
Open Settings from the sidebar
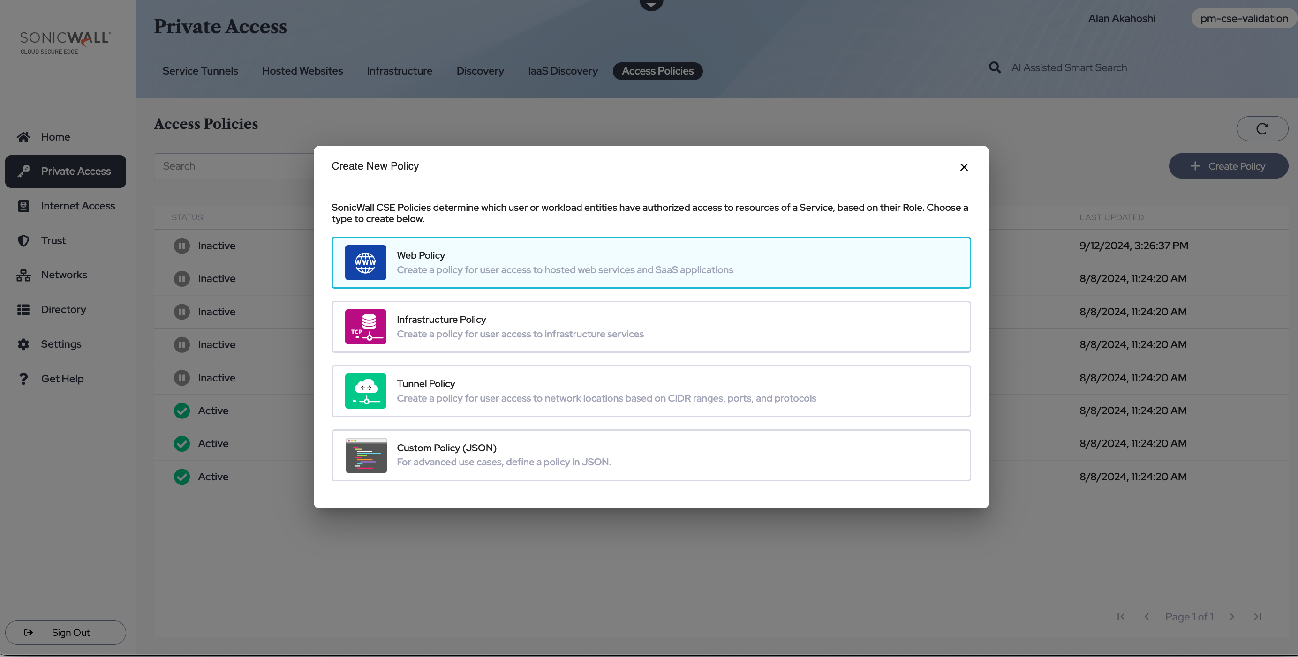coord(60,344)
